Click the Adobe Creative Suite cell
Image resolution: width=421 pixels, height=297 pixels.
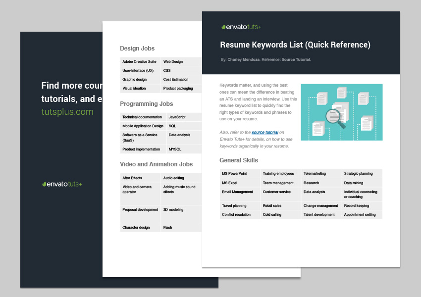[140, 62]
